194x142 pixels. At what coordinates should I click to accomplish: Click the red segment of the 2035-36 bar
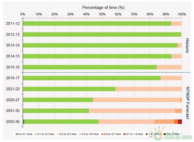click(x=179, y=121)
